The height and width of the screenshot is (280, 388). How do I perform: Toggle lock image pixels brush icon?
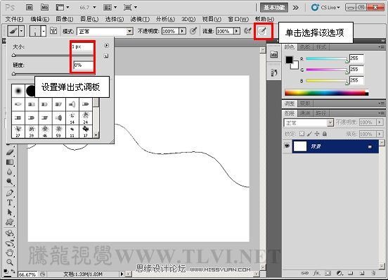pyautogui.click(x=309, y=134)
